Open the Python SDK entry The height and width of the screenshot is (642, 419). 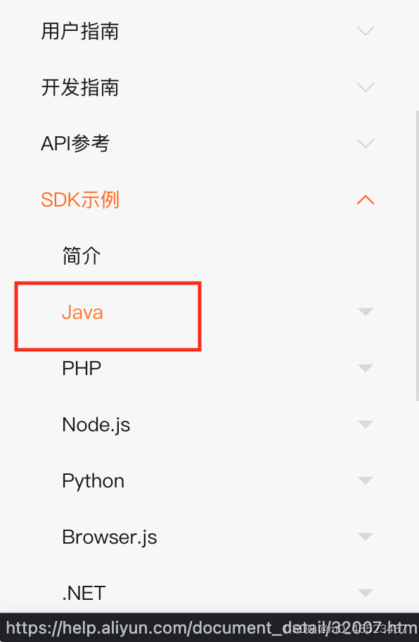(93, 481)
